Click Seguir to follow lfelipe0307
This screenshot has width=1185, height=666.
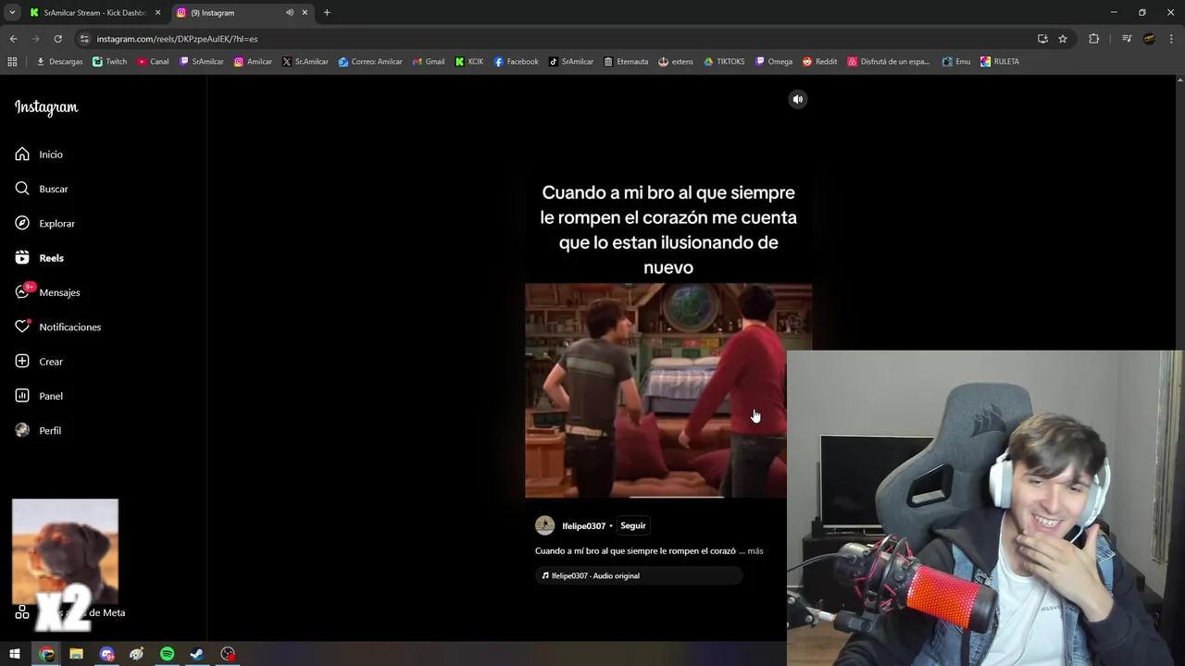[x=633, y=525]
